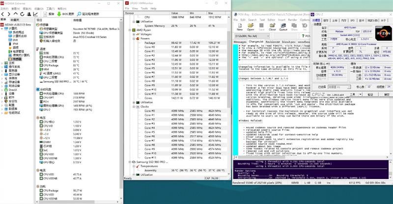Click the Show icon in POV-Ray toolbar
393x204 pixels.
[x=294, y=27]
